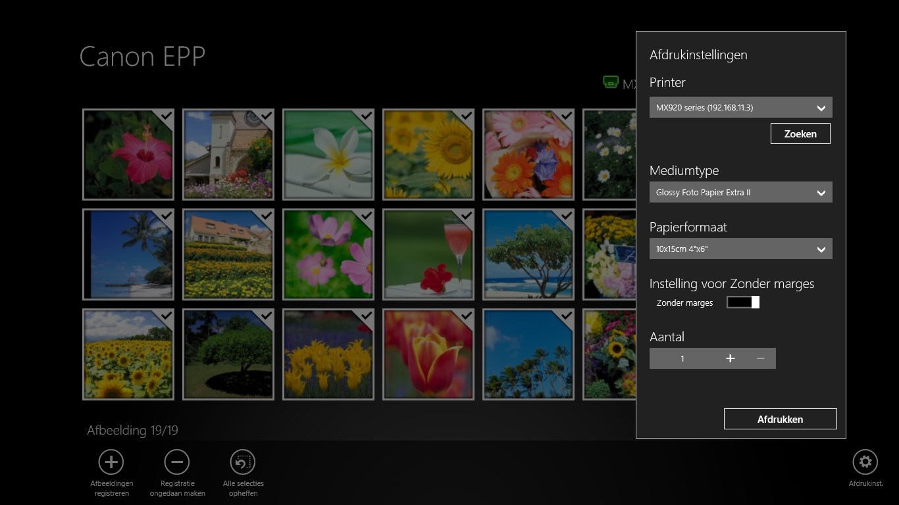Click the Registratie ongedaan maken minus icon
The width and height of the screenshot is (899, 505).
[176, 462]
